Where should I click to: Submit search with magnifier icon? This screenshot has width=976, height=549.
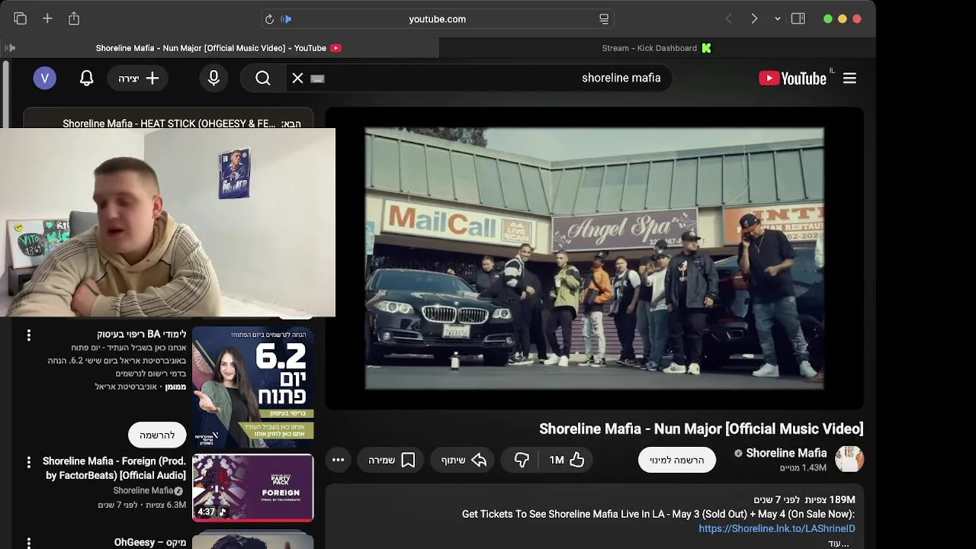(x=263, y=78)
